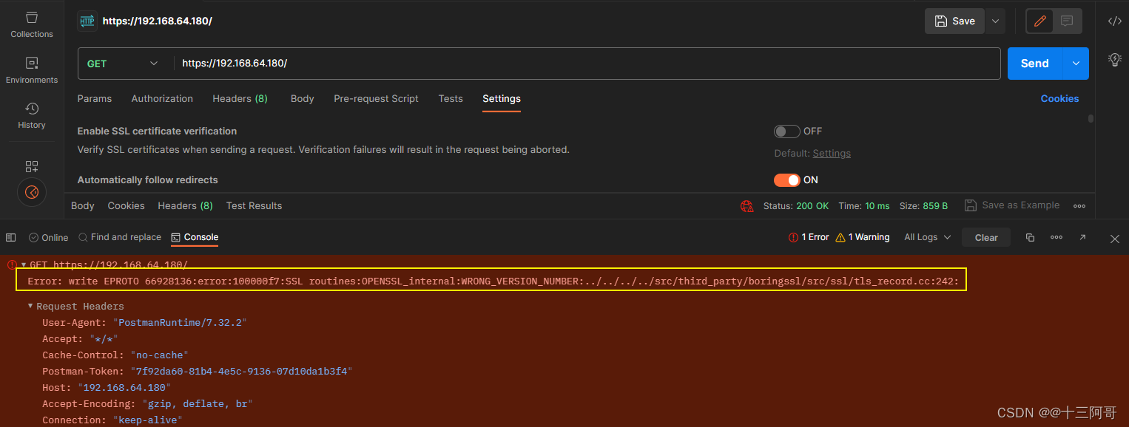Select the Console tab in footer
This screenshot has height=427, width=1129.
click(x=195, y=237)
